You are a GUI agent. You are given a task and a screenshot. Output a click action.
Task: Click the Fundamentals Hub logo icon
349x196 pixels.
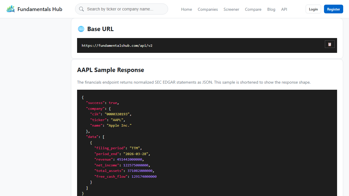point(11,9)
